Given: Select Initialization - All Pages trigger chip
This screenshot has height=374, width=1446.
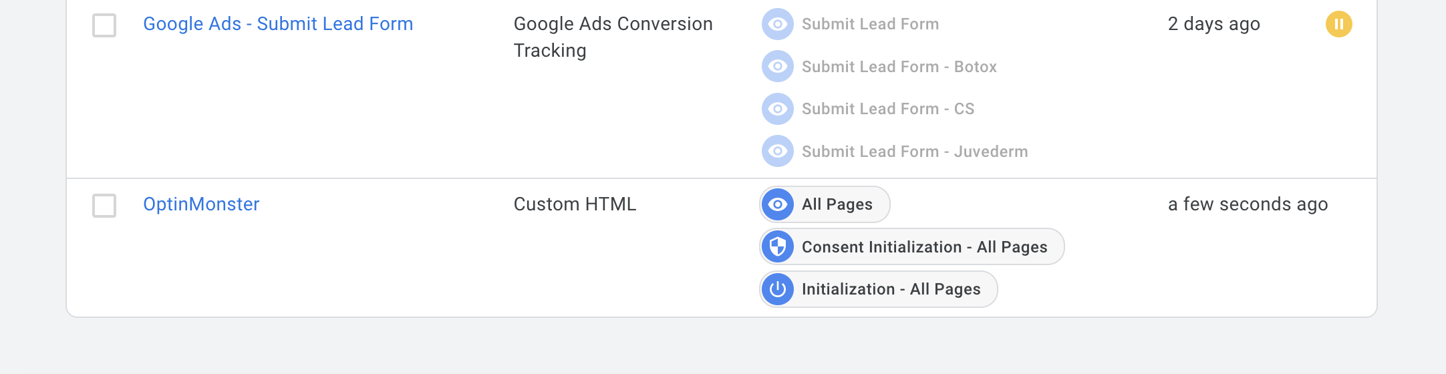Looking at the screenshot, I should [x=878, y=289].
